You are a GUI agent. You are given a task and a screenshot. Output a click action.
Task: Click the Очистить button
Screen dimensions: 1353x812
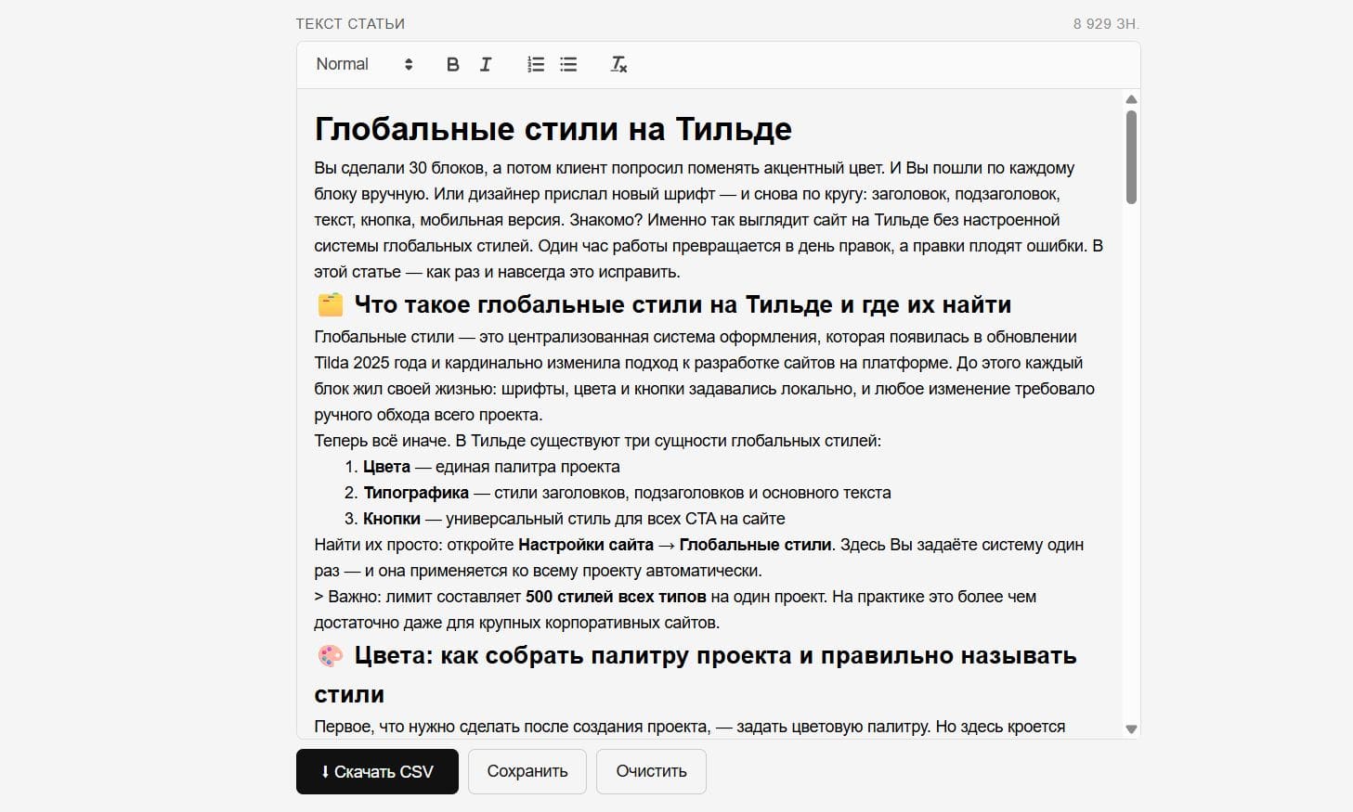coord(651,771)
